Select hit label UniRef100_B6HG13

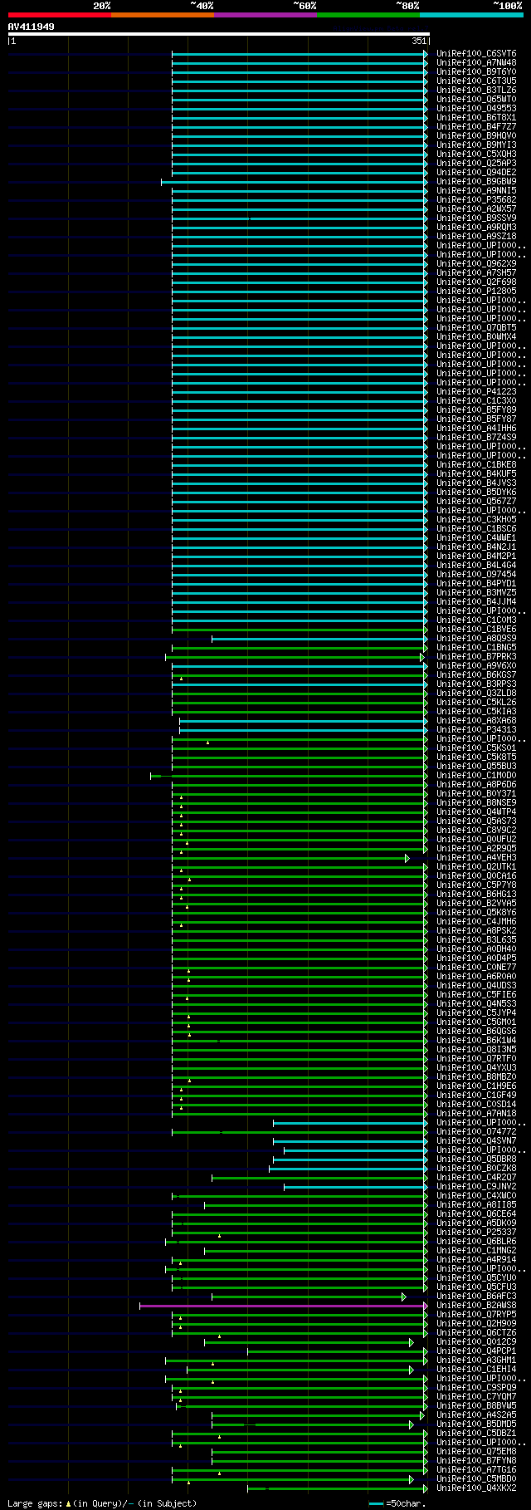click(476, 895)
